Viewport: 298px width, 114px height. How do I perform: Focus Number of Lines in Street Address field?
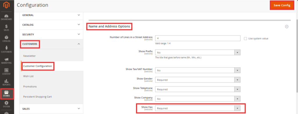point(198,38)
